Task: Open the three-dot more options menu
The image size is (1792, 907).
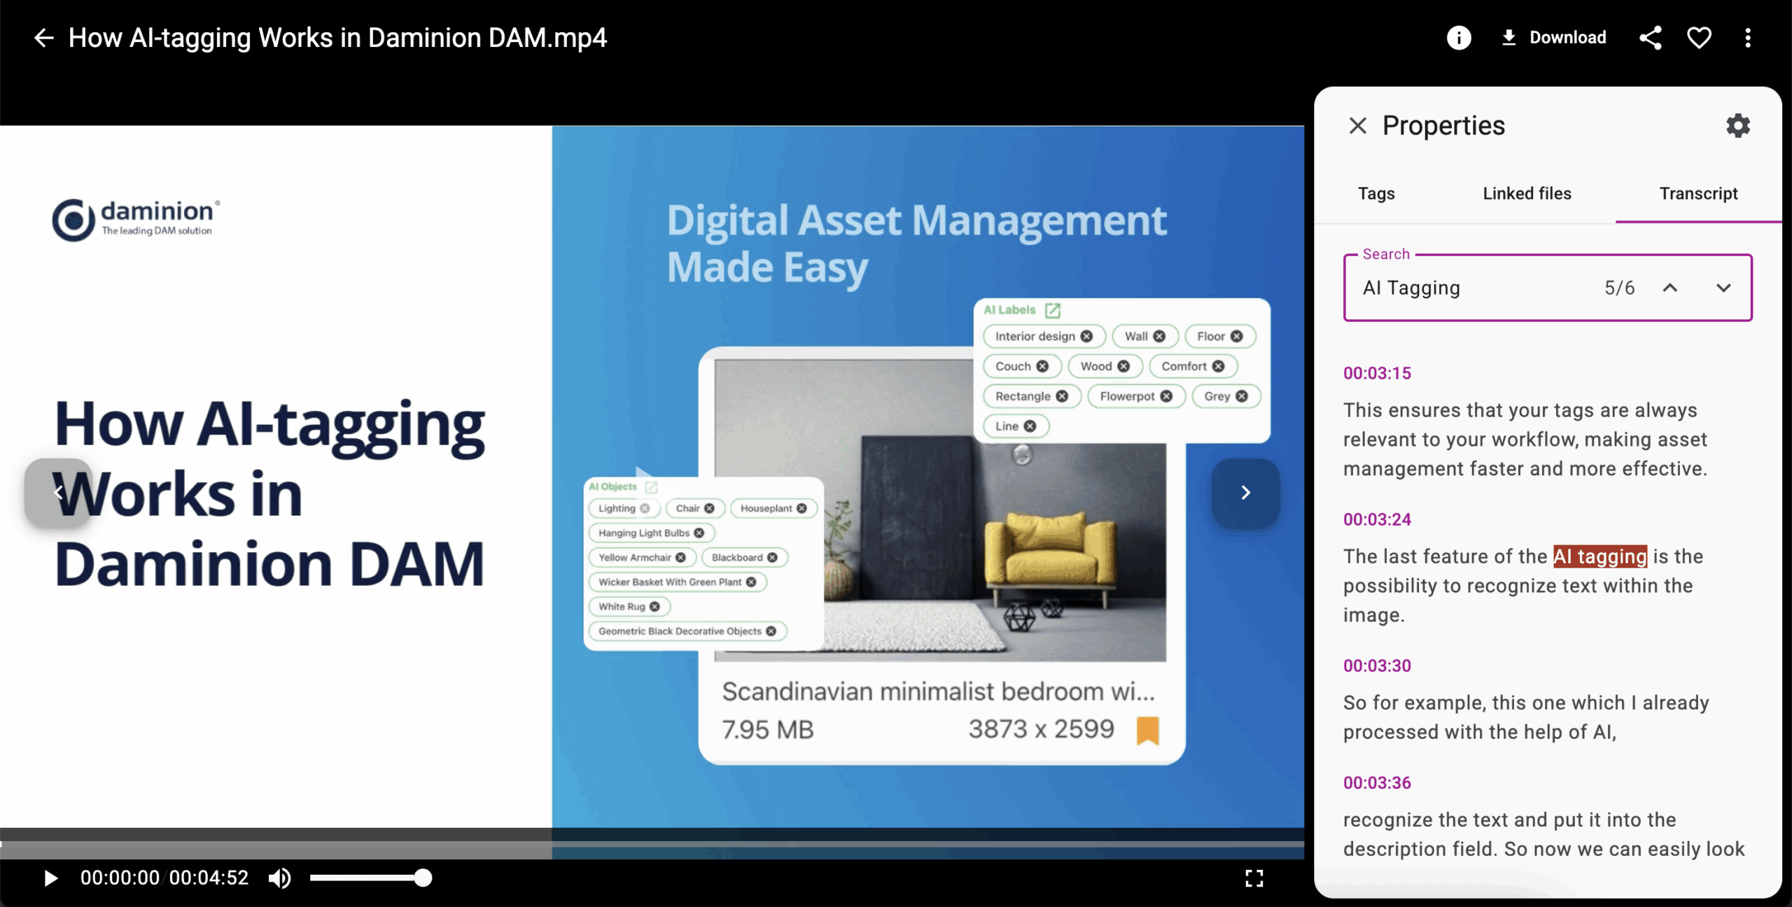Action: point(1748,38)
